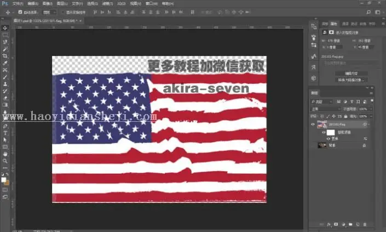The image size is (386, 232).
Task: Toggle lock all padlock icon
Action: tap(346, 116)
